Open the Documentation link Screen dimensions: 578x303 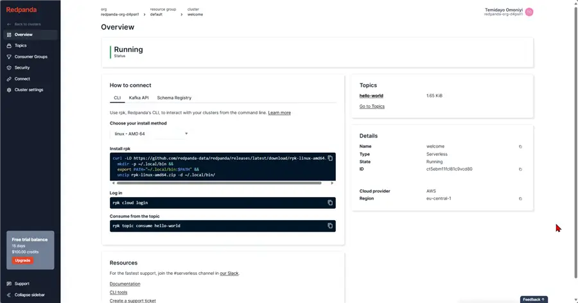pos(125,284)
